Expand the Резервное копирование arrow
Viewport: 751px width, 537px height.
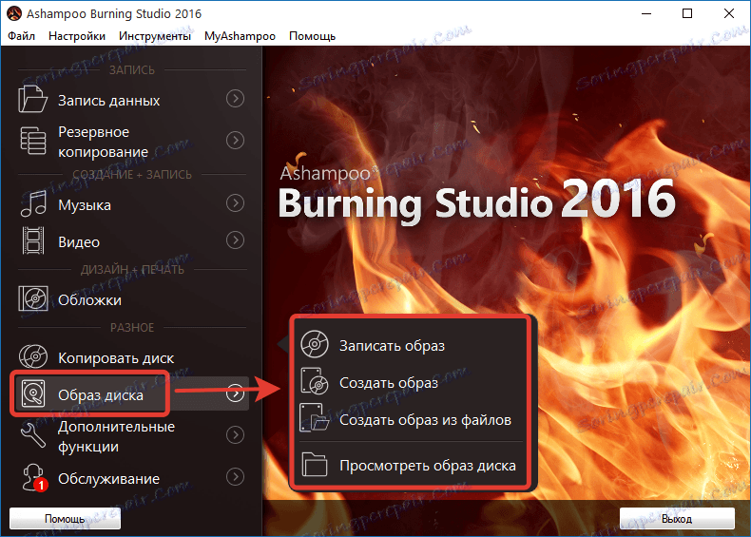(235, 141)
